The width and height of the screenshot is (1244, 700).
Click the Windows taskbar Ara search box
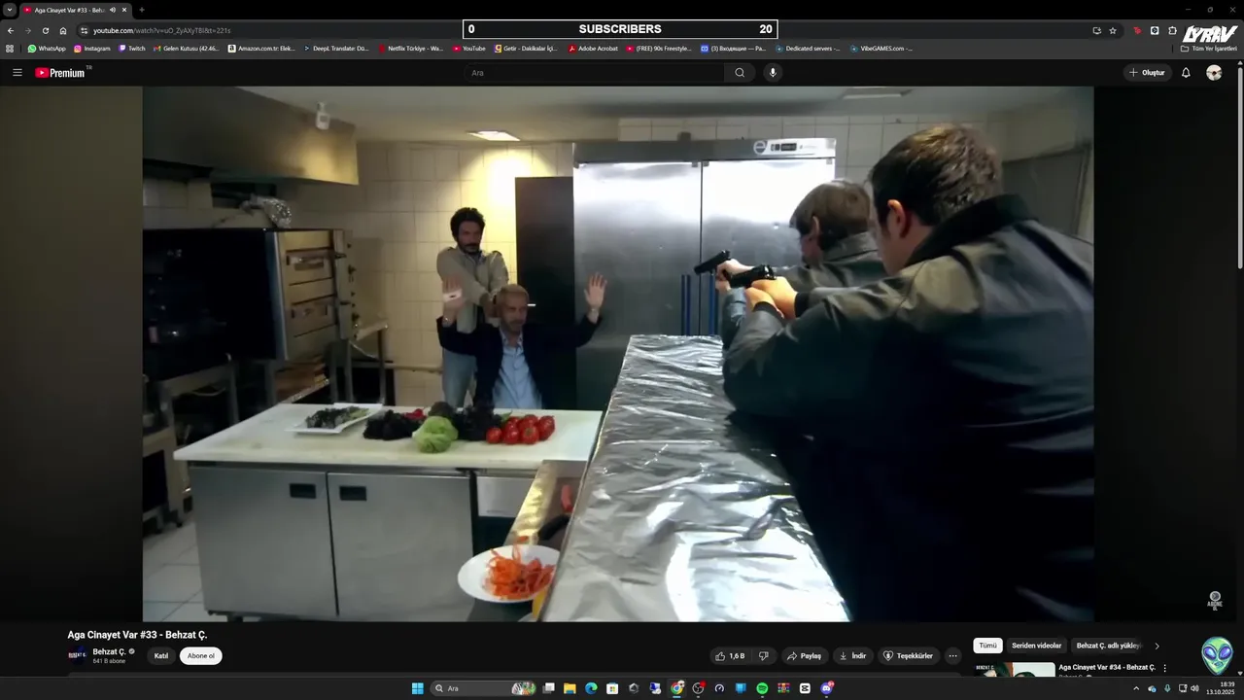(483, 688)
